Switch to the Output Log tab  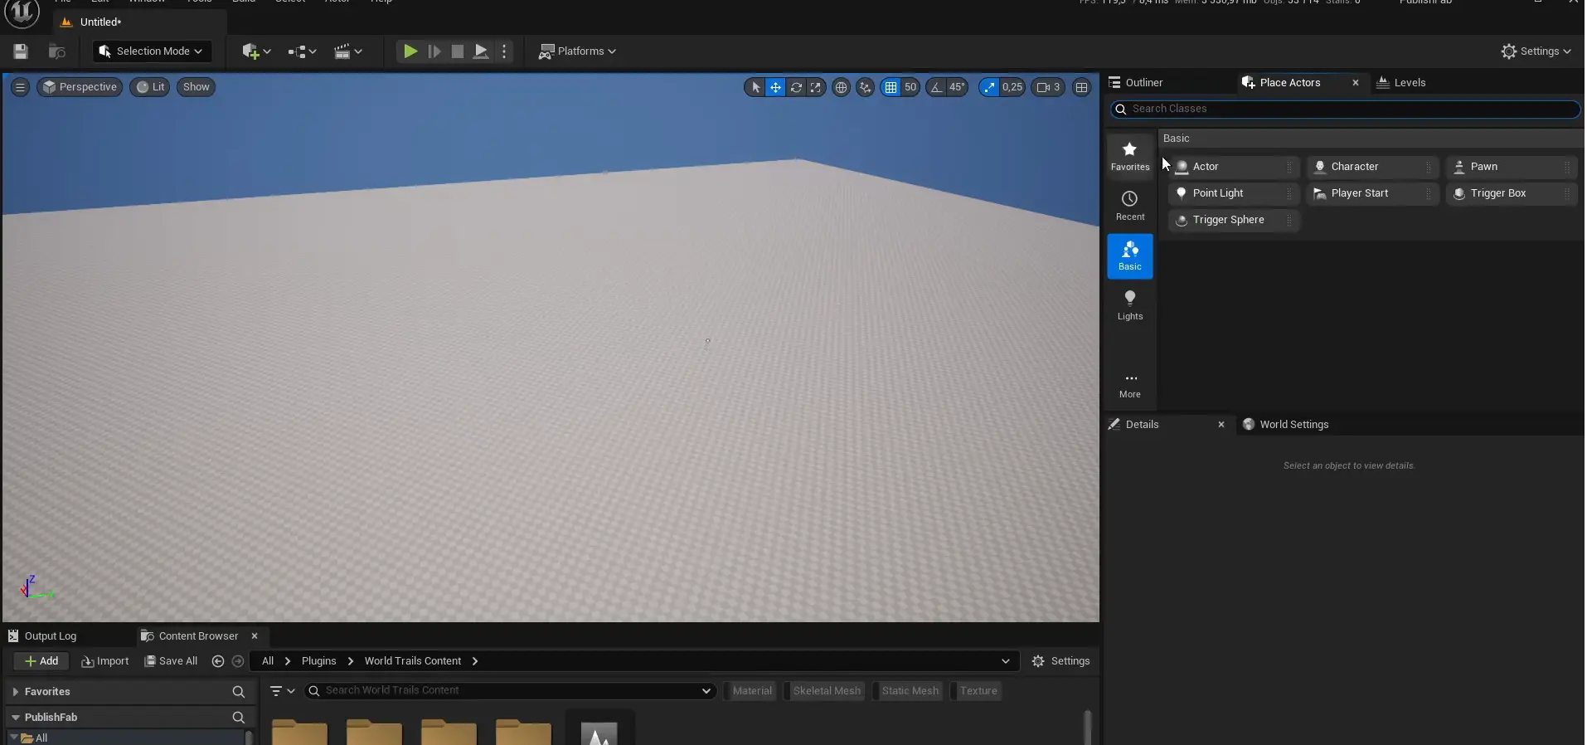pos(50,636)
